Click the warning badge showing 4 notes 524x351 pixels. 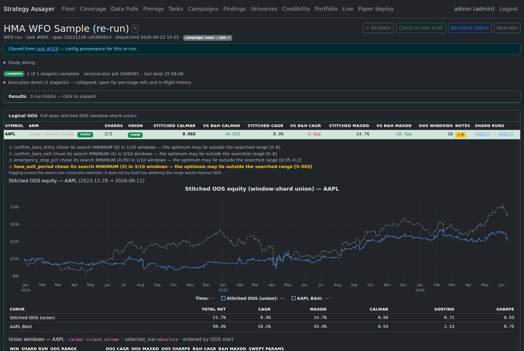point(460,134)
